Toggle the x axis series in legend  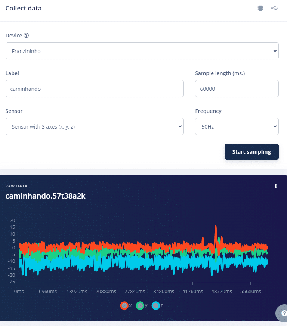[x=124, y=305]
